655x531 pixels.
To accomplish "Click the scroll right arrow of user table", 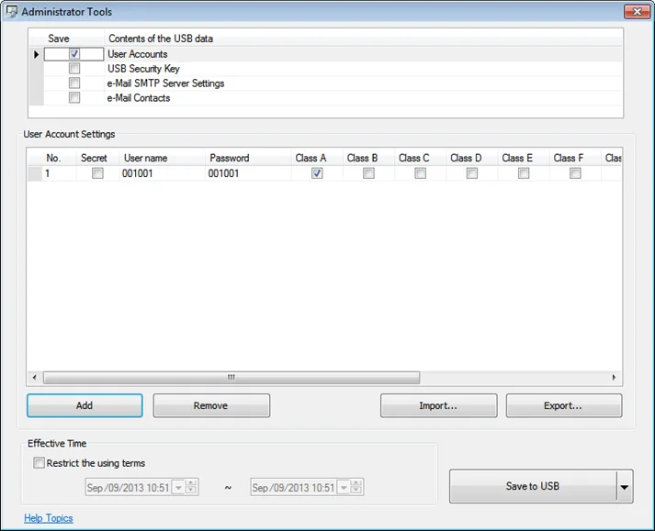I will pyautogui.click(x=614, y=378).
